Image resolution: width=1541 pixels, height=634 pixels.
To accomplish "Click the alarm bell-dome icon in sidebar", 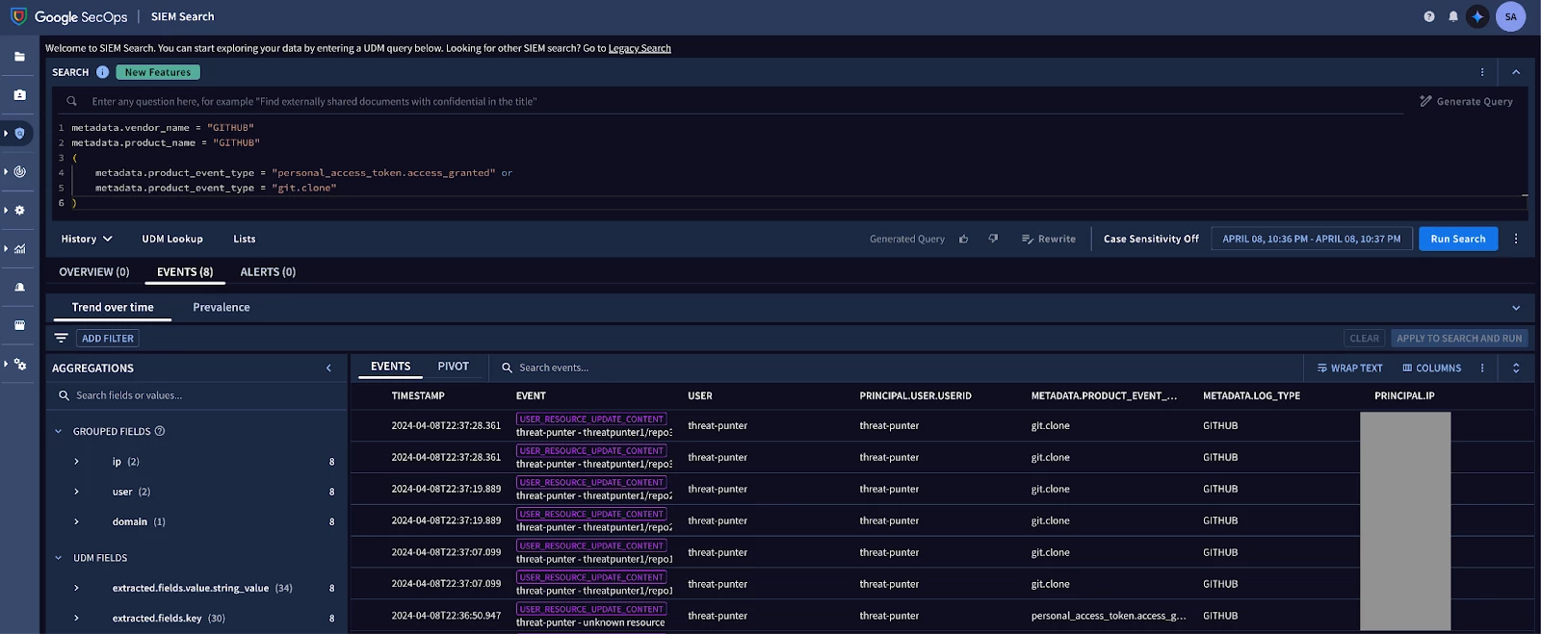I will pos(19,288).
